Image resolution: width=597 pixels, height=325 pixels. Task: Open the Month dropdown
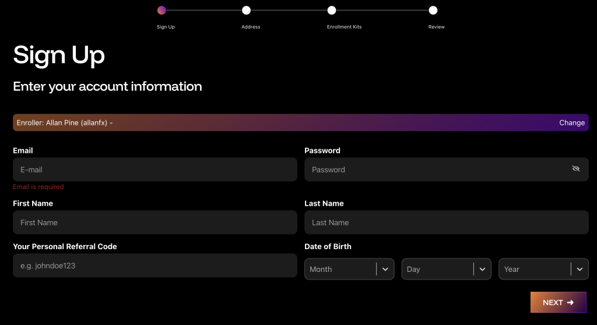341,269
